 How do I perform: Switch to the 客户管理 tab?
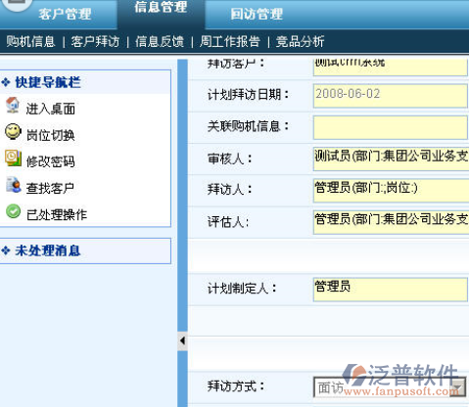65,15
